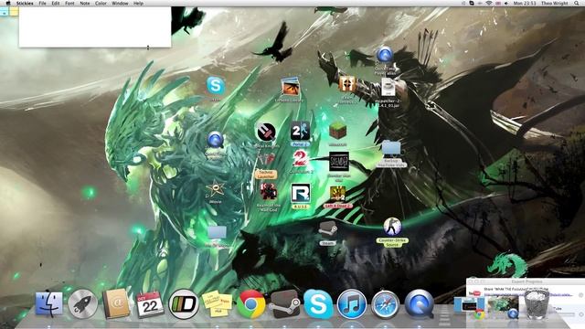585x329 pixels.
Task: Open the photo library icon on the desktop
Action: click(290, 87)
